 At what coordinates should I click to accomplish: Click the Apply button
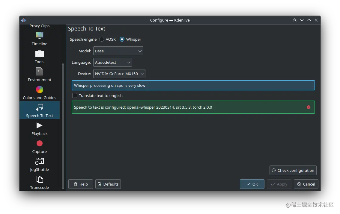pos(279,184)
